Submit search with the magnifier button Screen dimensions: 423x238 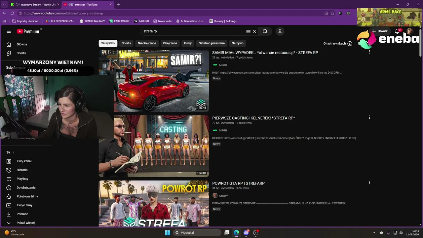pyautogui.click(x=265, y=31)
